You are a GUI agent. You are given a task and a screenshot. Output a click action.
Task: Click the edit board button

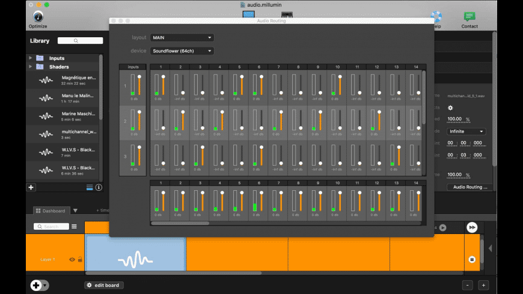pos(104,286)
